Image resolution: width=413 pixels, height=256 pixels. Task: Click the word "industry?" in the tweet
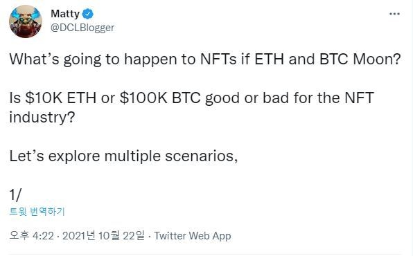[42, 118]
